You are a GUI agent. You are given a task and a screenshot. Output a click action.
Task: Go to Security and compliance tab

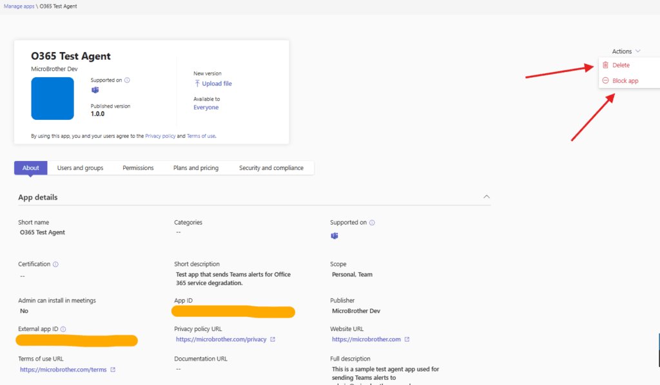tap(271, 168)
